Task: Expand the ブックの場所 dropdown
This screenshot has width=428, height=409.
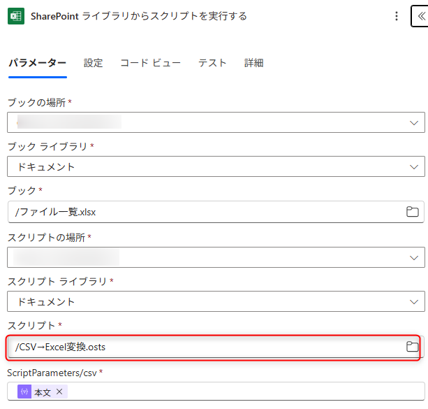Action: click(x=414, y=123)
